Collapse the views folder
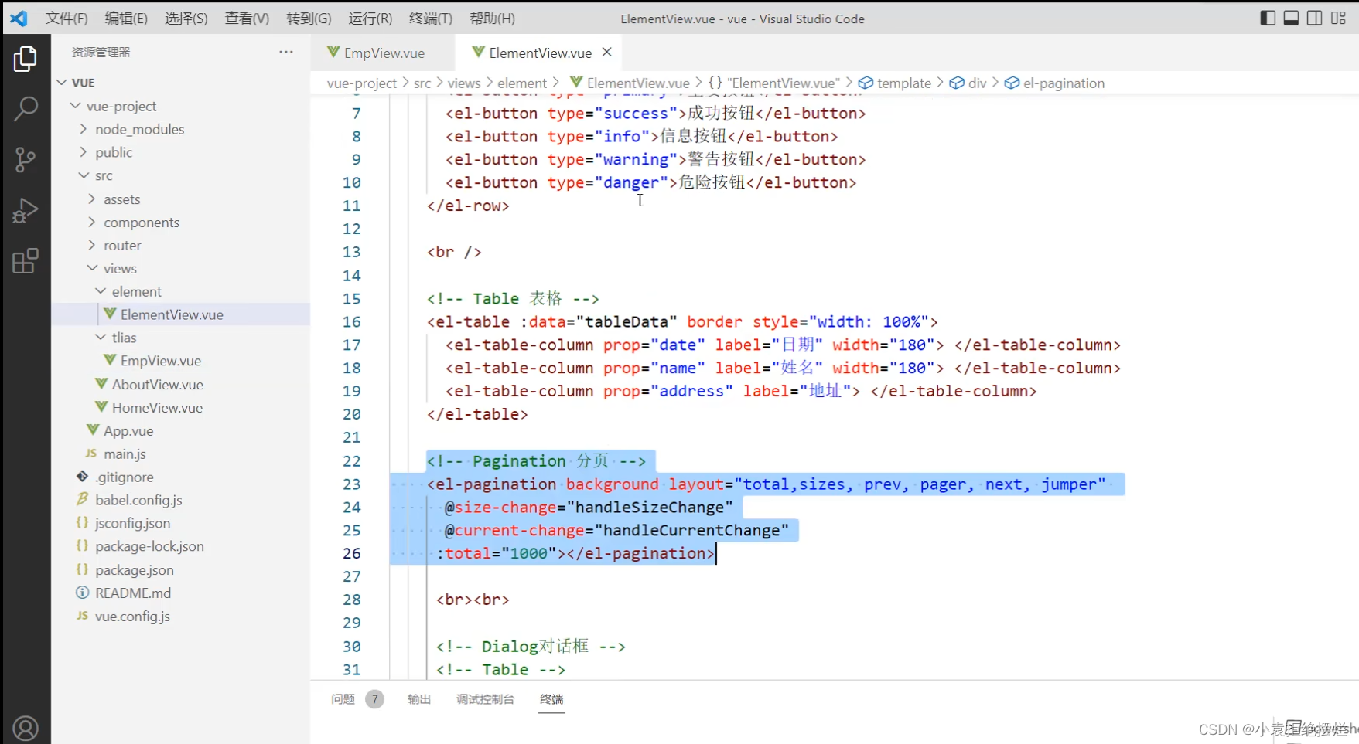1359x744 pixels. click(x=181, y=268)
